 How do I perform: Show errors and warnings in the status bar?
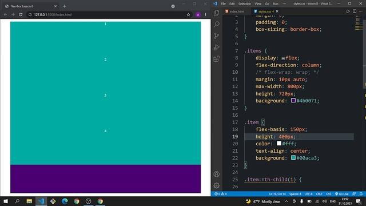click(x=221, y=194)
